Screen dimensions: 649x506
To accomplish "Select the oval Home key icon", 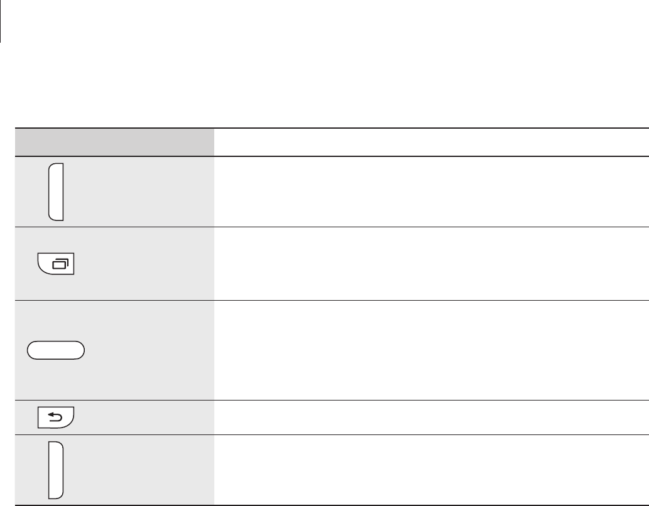I will (x=56, y=350).
